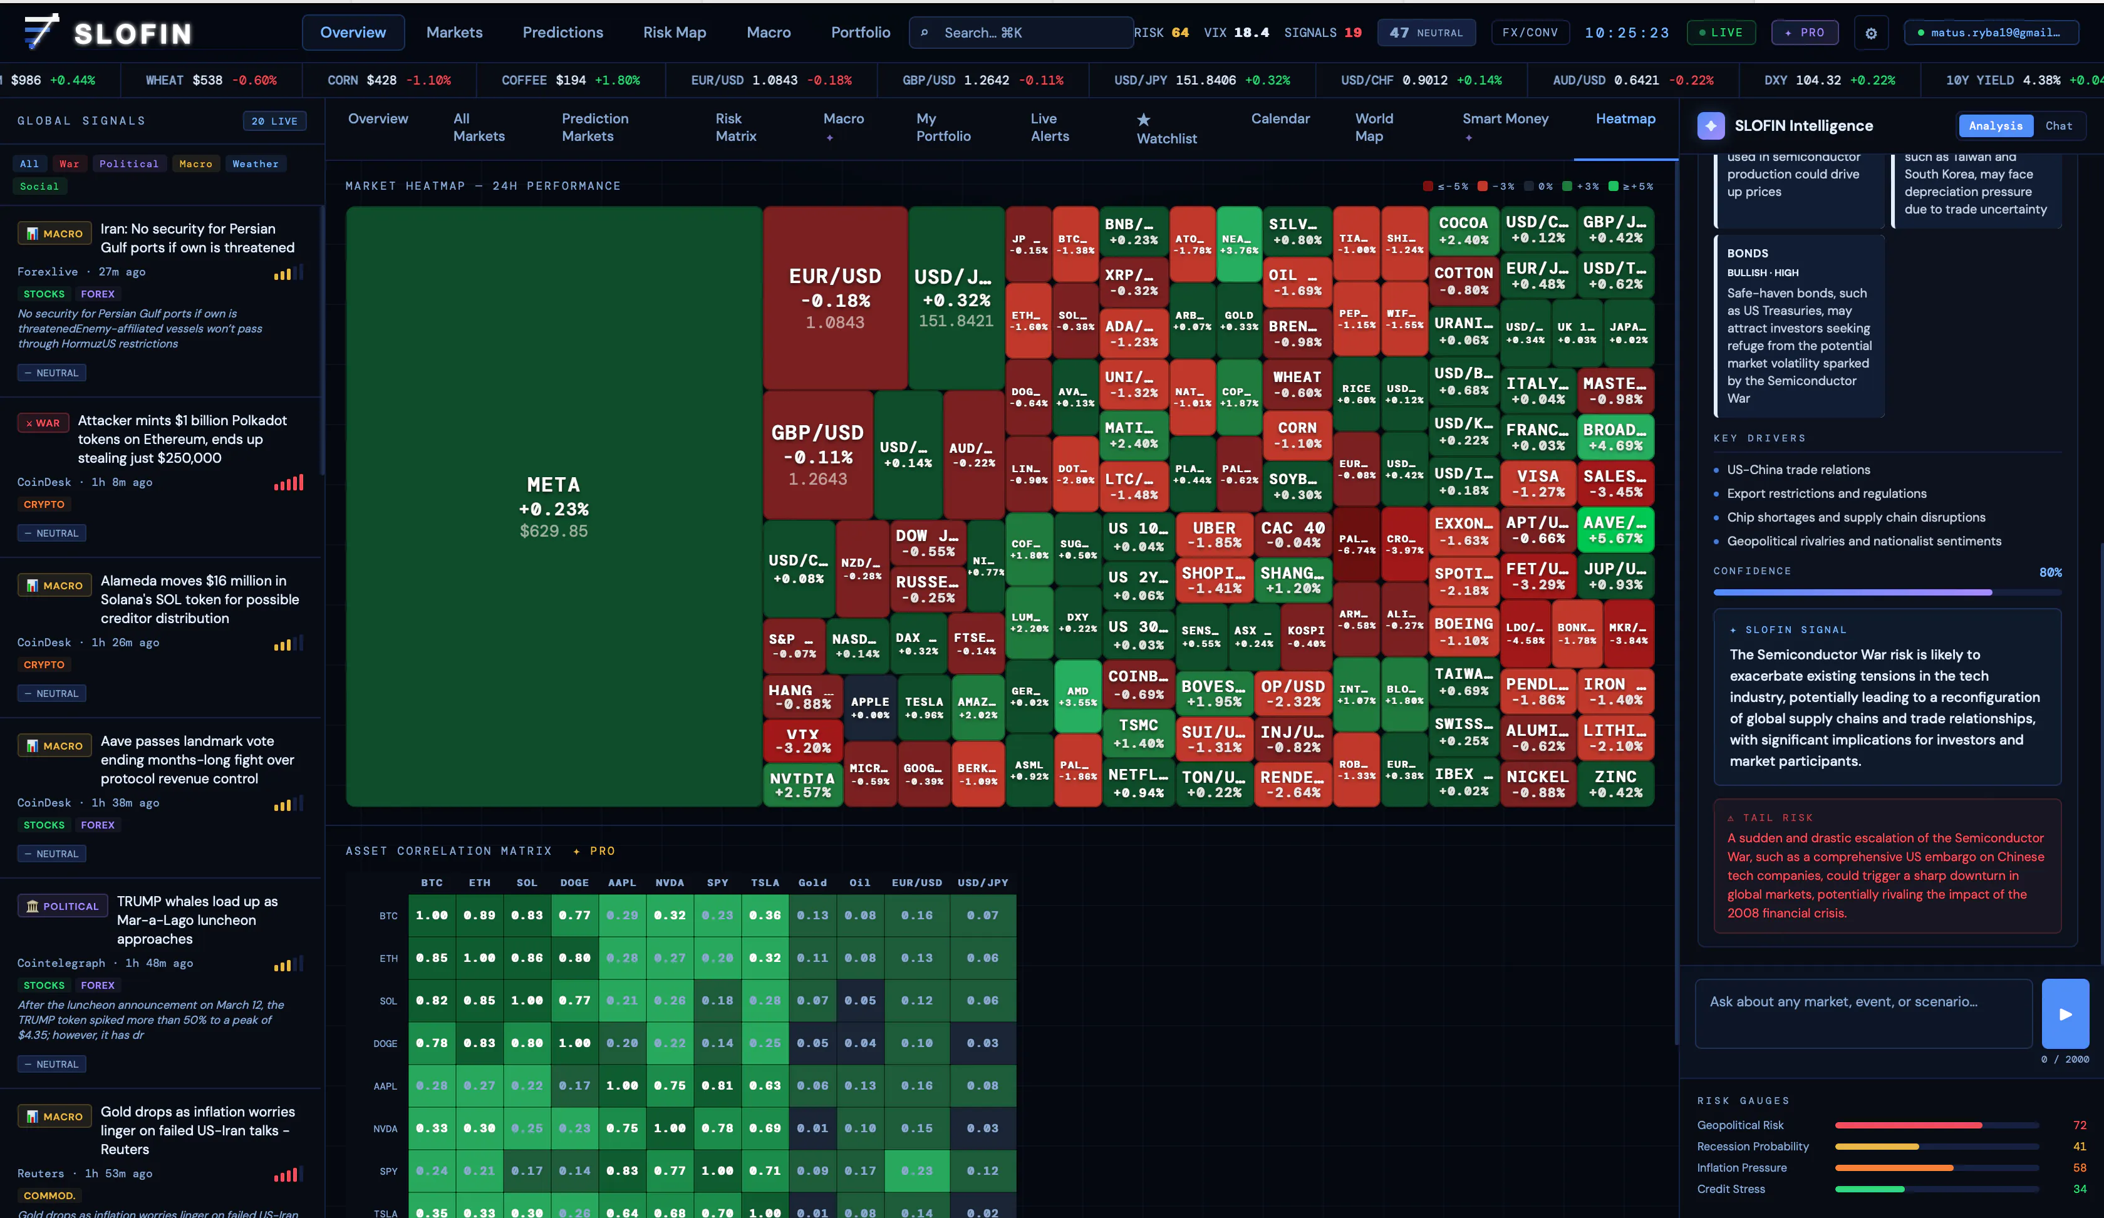Open the Markets tab in the top navigation
The height and width of the screenshot is (1218, 2104).
tap(454, 33)
